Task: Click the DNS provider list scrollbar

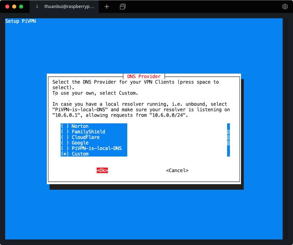Action: point(229,140)
